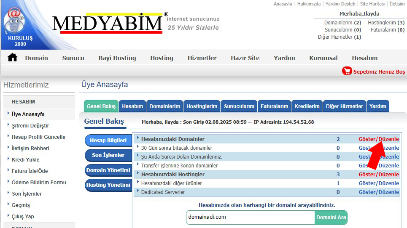Click the Hosting Yönetimi button

click(x=108, y=185)
